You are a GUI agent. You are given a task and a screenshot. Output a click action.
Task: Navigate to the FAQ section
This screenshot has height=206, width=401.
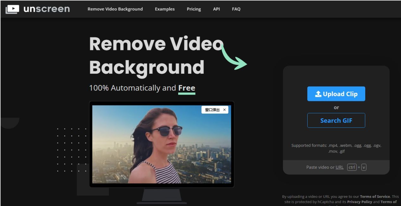(x=236, y=9)
